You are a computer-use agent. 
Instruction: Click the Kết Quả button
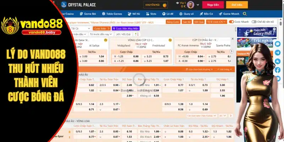coord(199,22)
